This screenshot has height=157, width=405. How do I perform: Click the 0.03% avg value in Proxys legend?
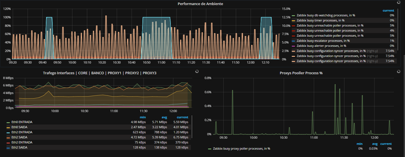(x=374, y=148)
